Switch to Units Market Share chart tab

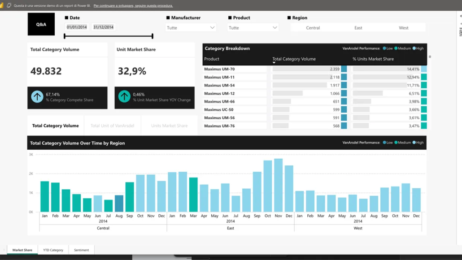170,126
